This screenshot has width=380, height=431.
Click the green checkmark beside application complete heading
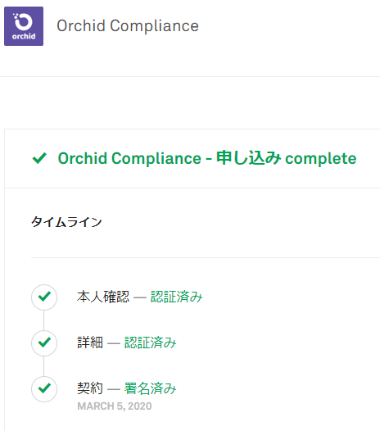[x=39, y=158]
